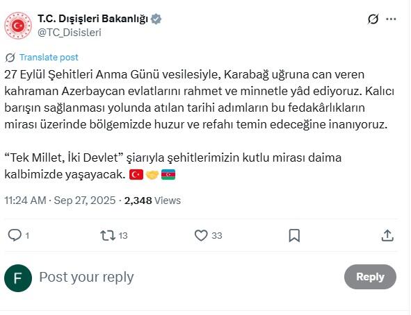Viewport: 411px width, 315px height.
Task: Click the Azerbaijan flag emoji in the post
Action: point(168,175)
